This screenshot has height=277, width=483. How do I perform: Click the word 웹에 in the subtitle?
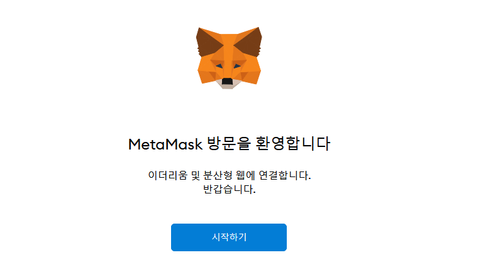click(245, 175)
